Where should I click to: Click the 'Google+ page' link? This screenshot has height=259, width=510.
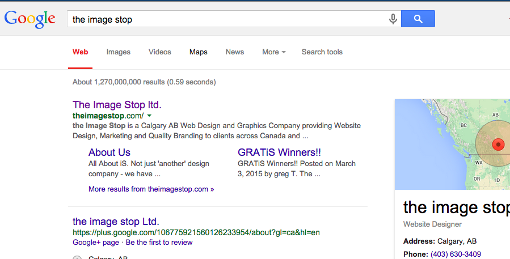[x=96, y=243]
